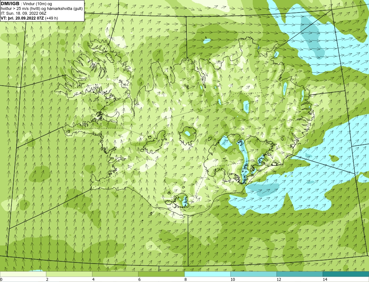
Task: Click the legend value label 12
Action: point(279,279)
